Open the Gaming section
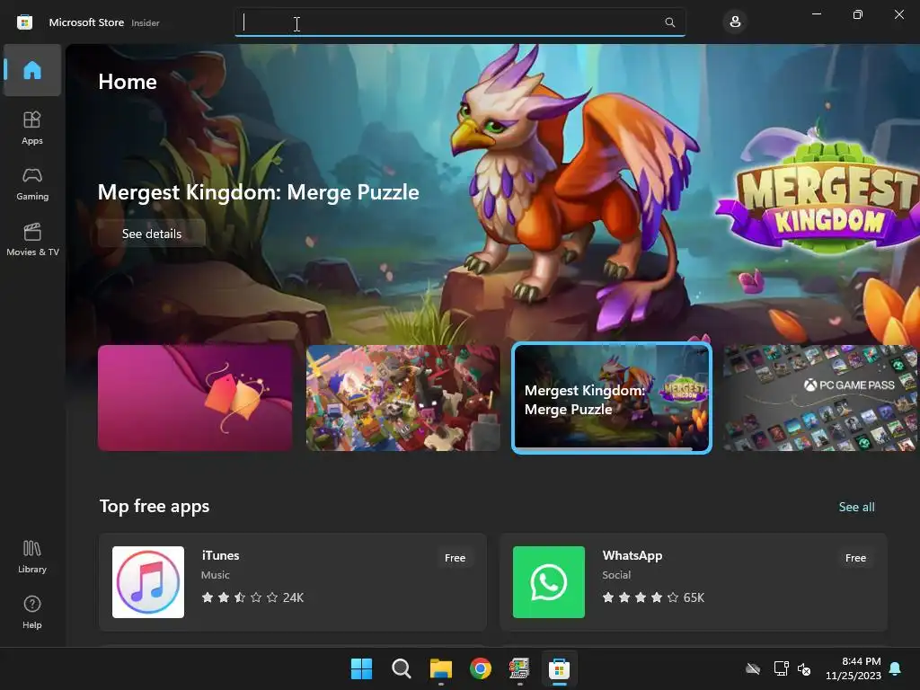 [32, 183]
